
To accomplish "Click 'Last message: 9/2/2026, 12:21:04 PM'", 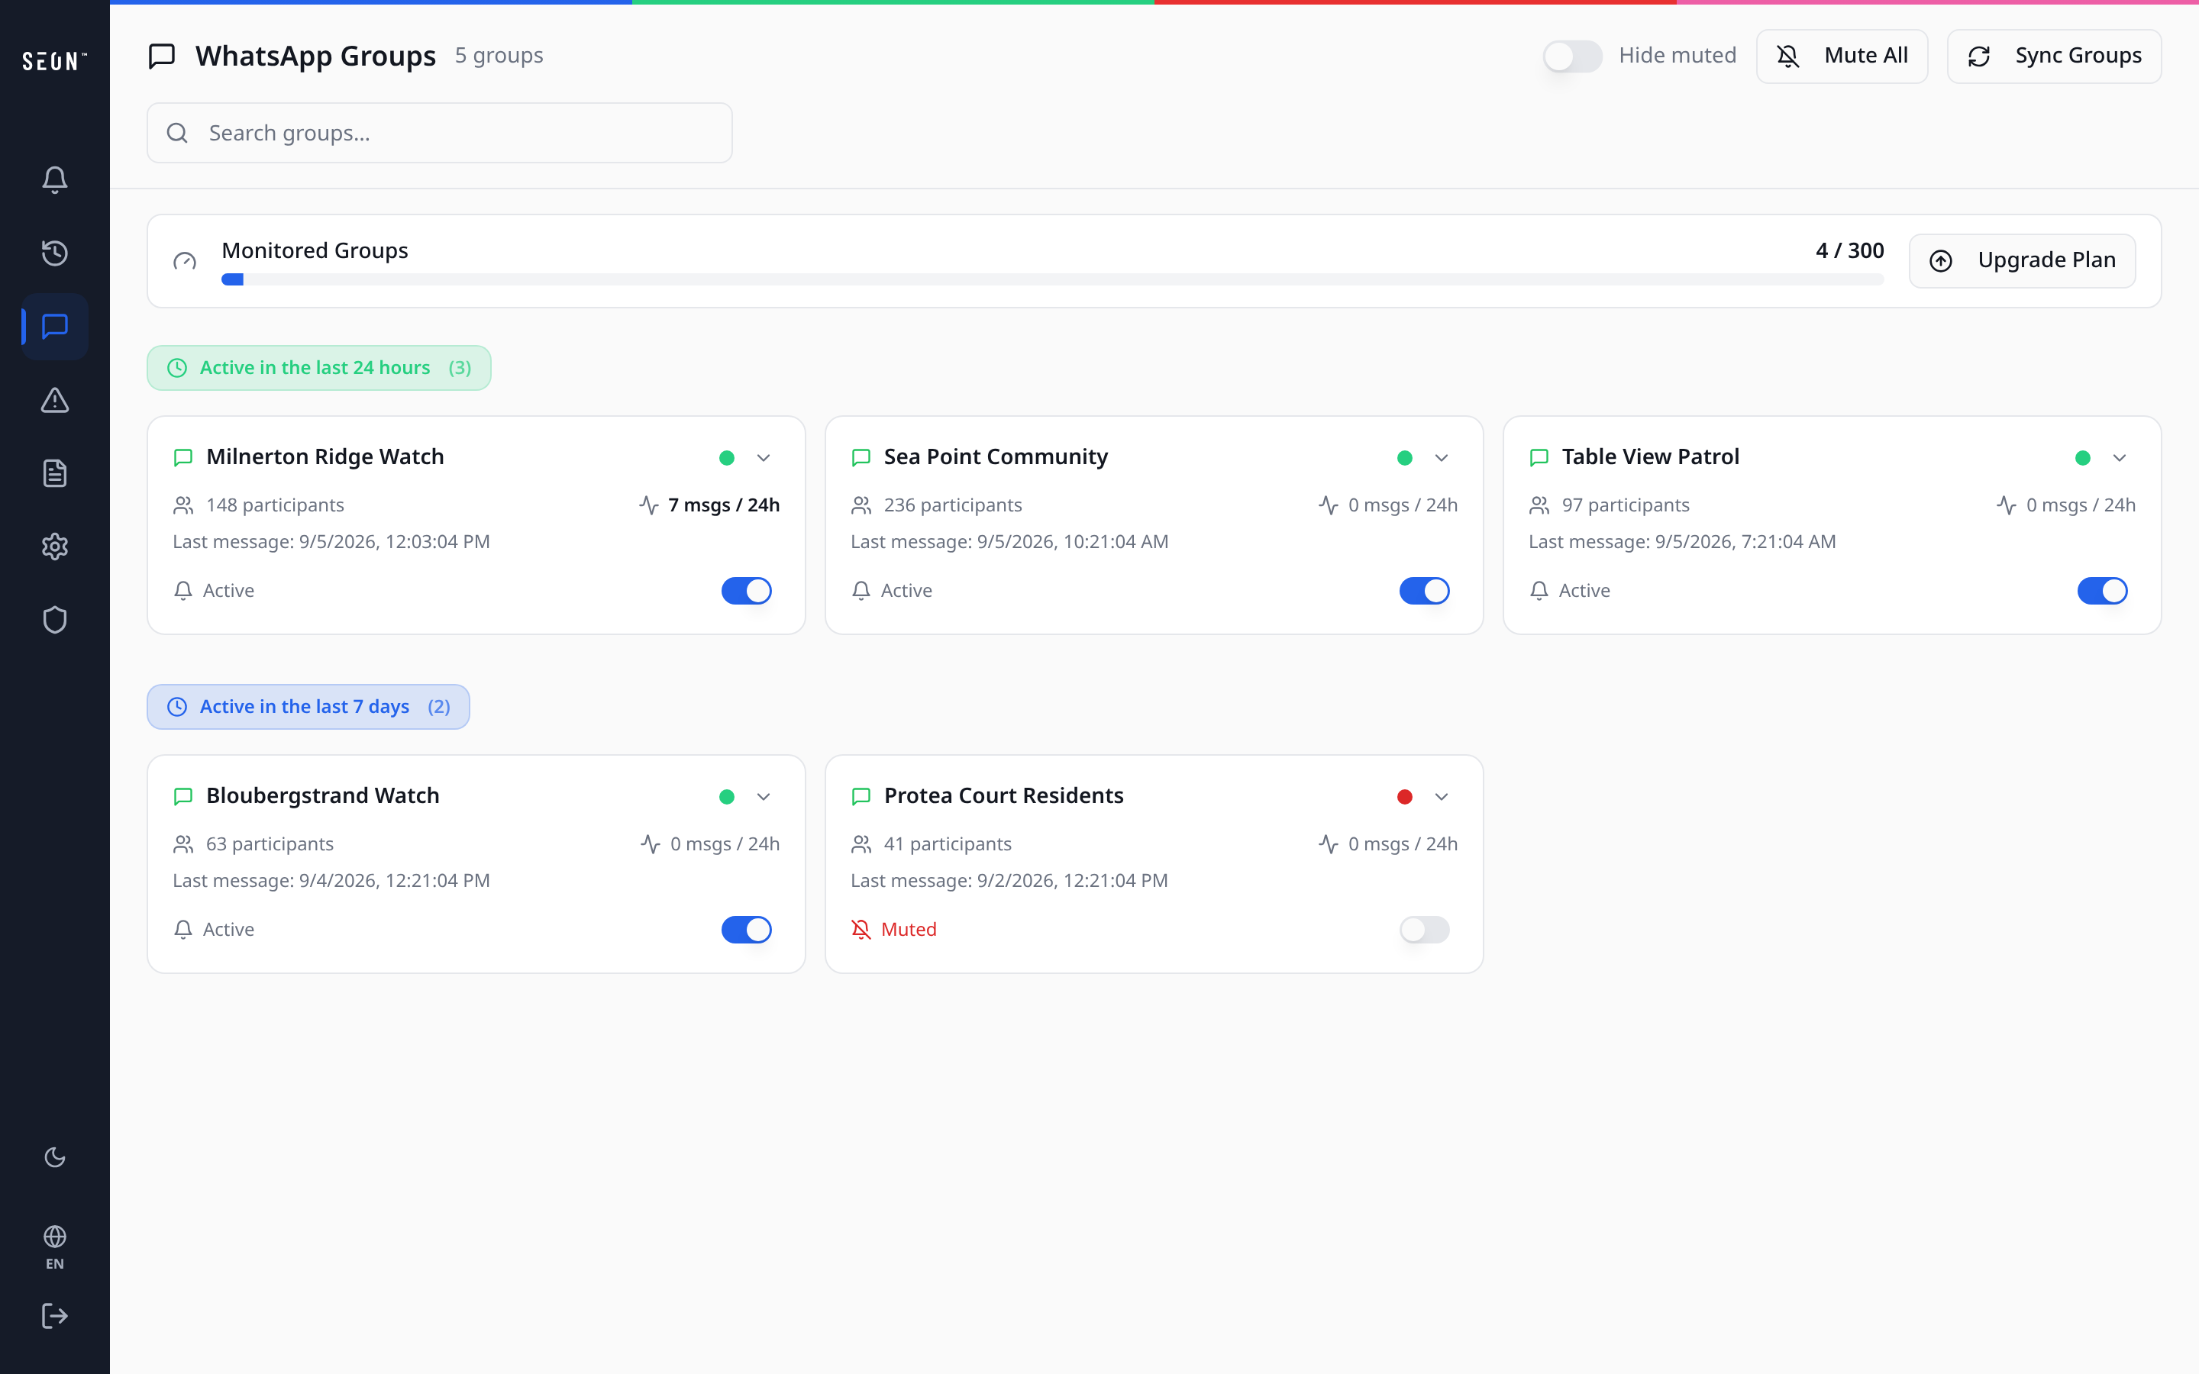I will pos(1009,881).
